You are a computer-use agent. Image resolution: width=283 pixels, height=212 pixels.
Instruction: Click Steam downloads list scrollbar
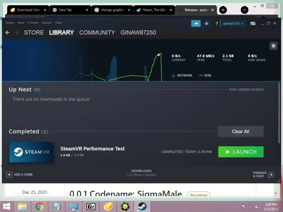[x=279, y=113]
